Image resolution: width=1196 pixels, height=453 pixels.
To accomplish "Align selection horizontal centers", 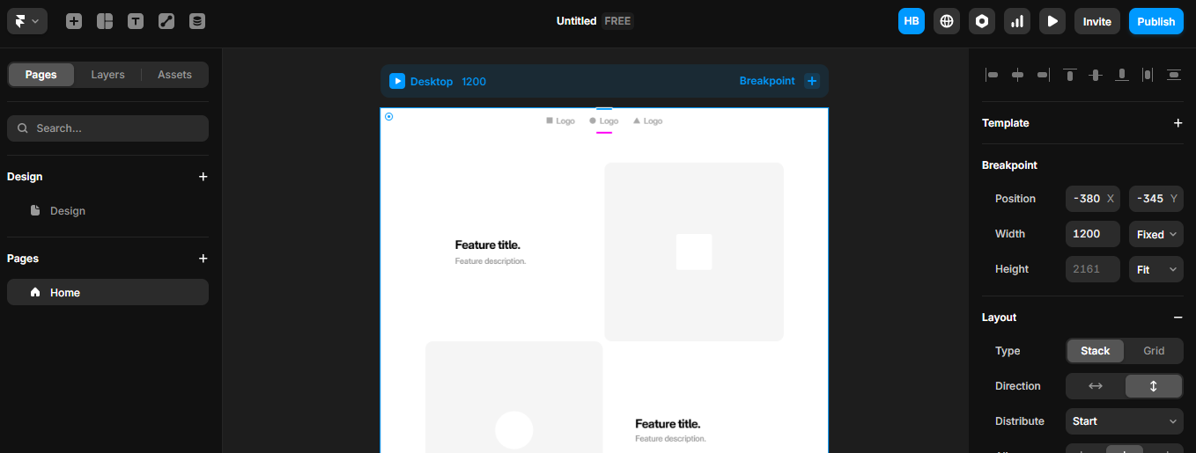I will click(1018, 75).
